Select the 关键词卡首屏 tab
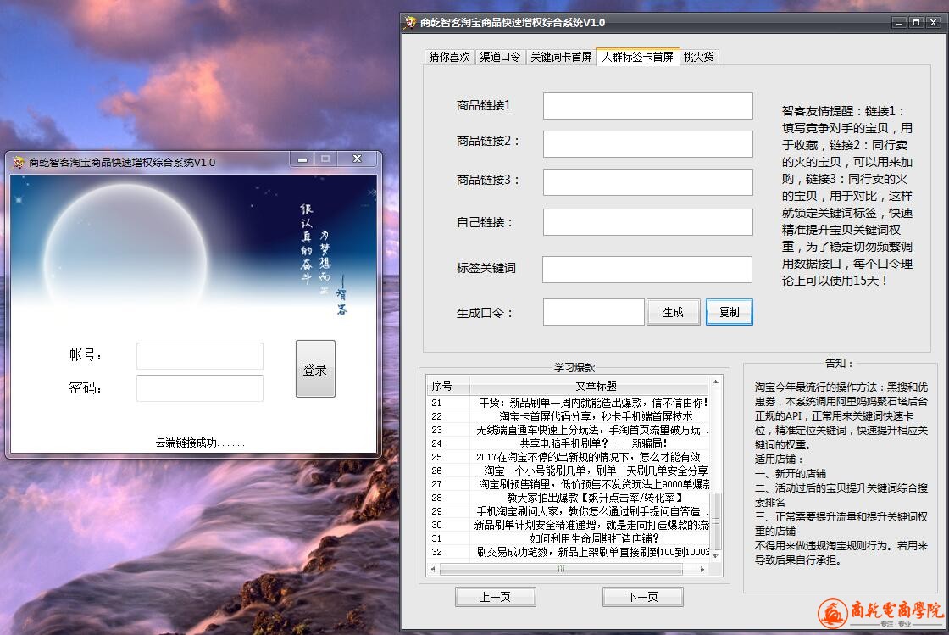Image resolution: width=949 pixels, height=635 pixels. [561, 57]
